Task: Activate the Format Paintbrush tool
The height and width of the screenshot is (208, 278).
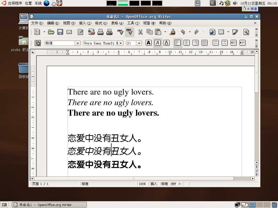Action: pyautogui.click(x=173, y=32)
